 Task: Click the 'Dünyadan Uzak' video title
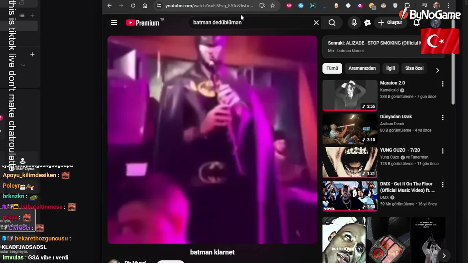click(396, 117)
